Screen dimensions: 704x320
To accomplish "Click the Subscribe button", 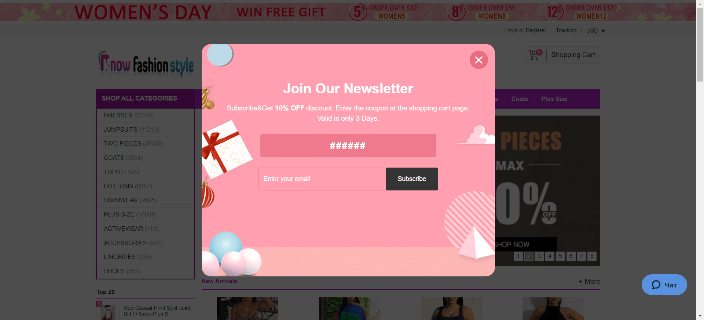I will [x=412, y=179].
